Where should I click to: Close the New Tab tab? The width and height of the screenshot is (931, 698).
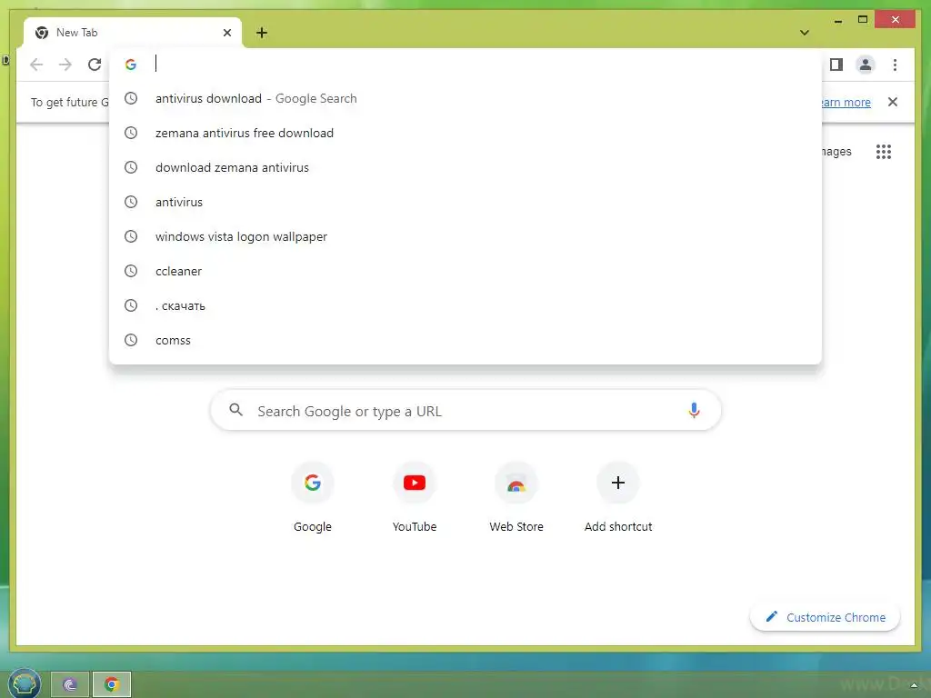point(226,33)
